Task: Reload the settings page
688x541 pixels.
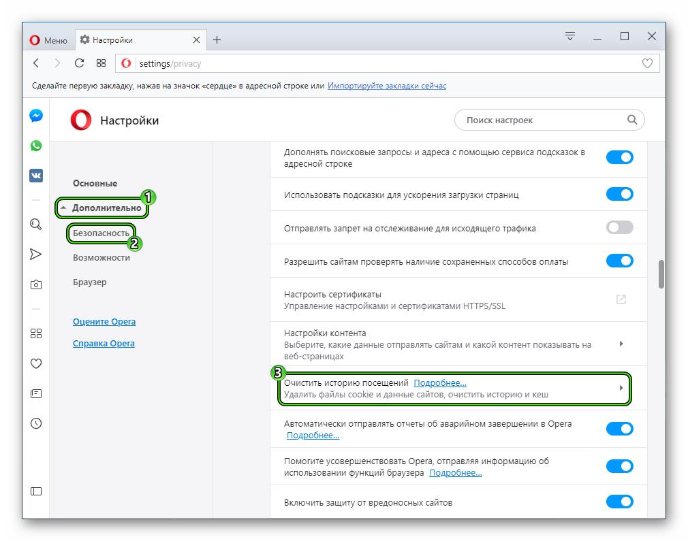Action: click(x=79, y=63)
